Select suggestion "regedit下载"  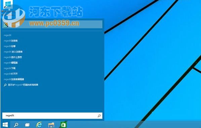pos(10,68)
